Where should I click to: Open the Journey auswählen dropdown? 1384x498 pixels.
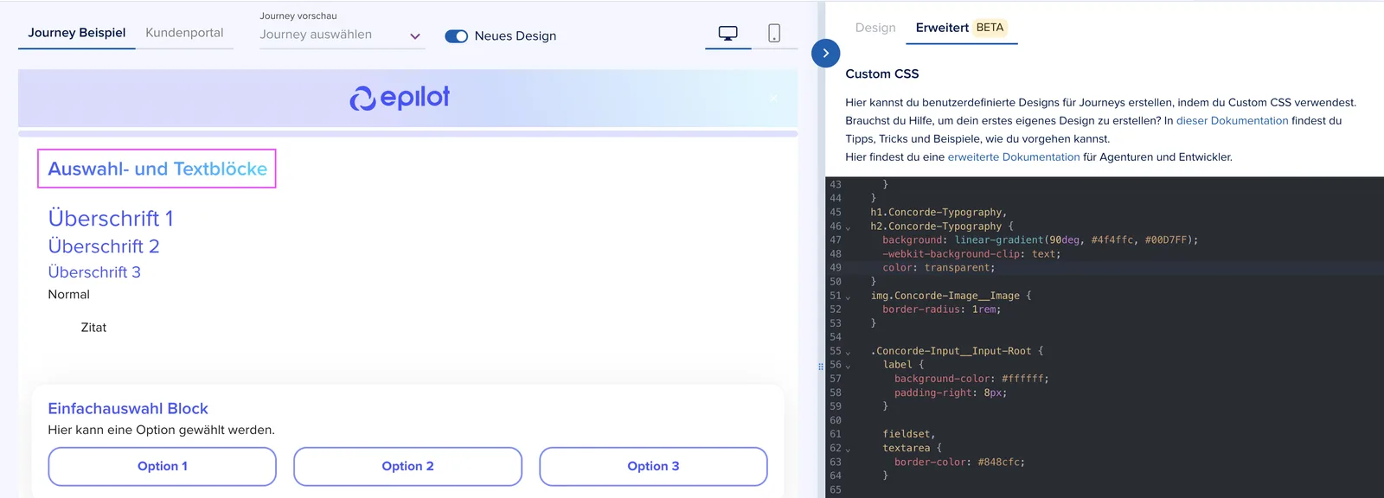[x=343, y=35]
